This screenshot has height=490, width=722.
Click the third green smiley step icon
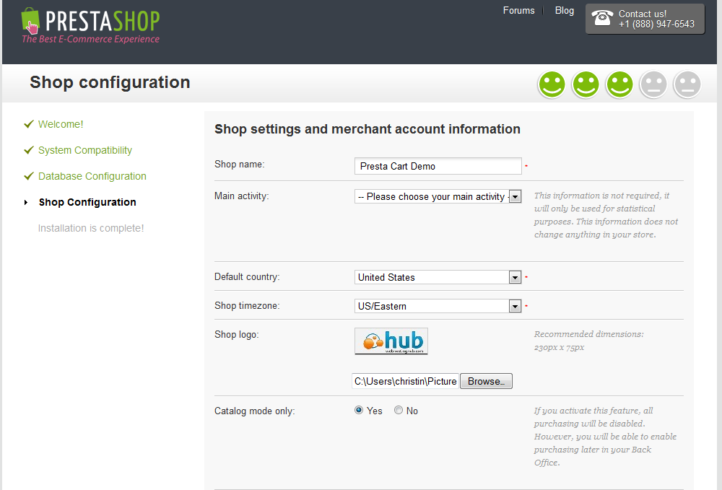(x=619, y=84)
